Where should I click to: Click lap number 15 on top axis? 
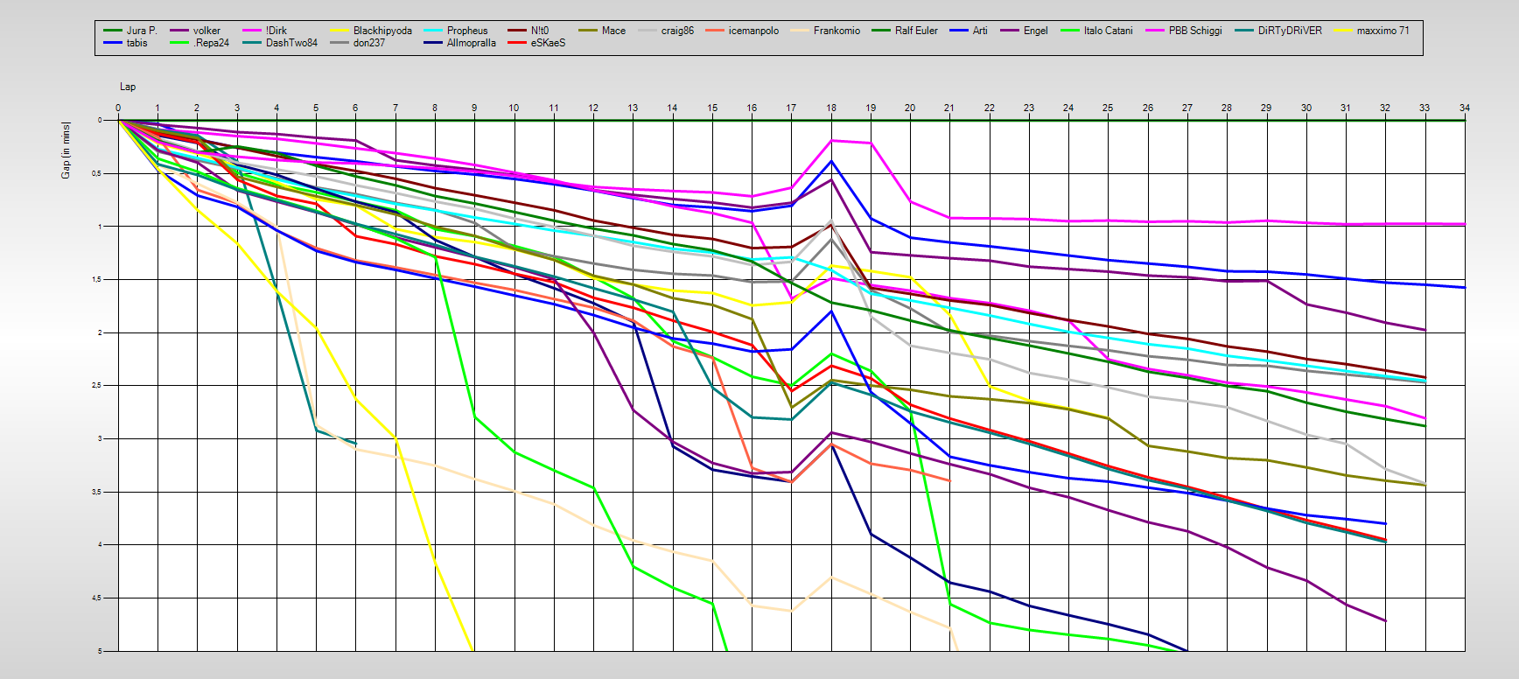(x=712, y=108)
